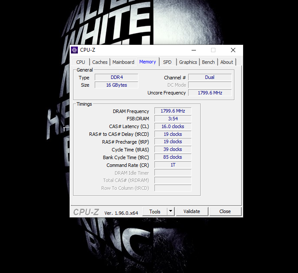Select the Memory tab

point(147,62)
